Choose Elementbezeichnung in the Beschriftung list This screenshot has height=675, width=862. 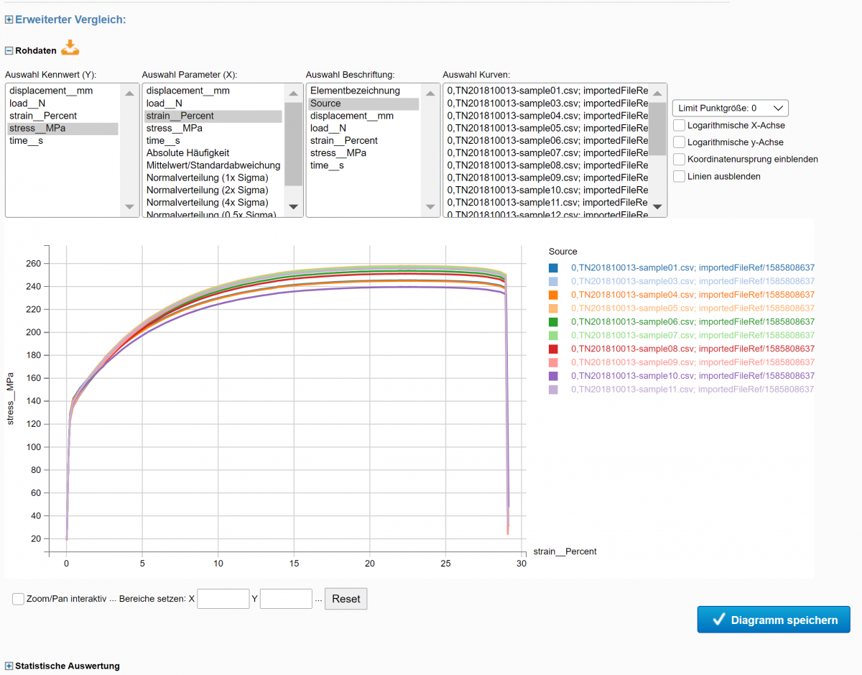click(355, 91)
